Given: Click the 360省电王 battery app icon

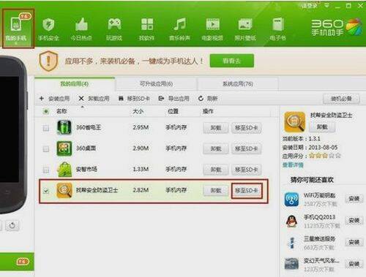Looking at the screenshot, I should 64,127.
